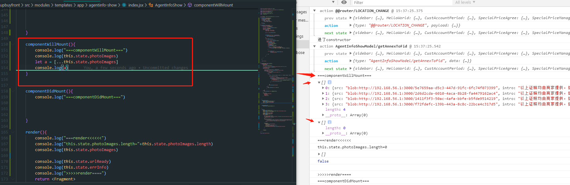
Task: Open the All levels dropdown
Action: [465, 2]
